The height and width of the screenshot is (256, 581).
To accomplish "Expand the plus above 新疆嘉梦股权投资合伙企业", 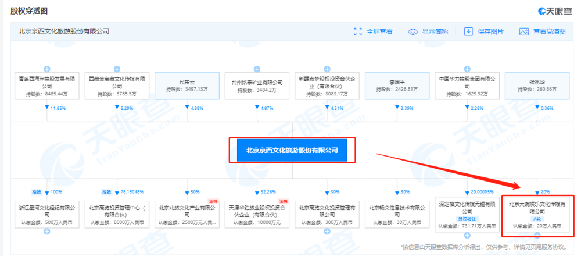I will pyautogui.click(x=327, y=69).
